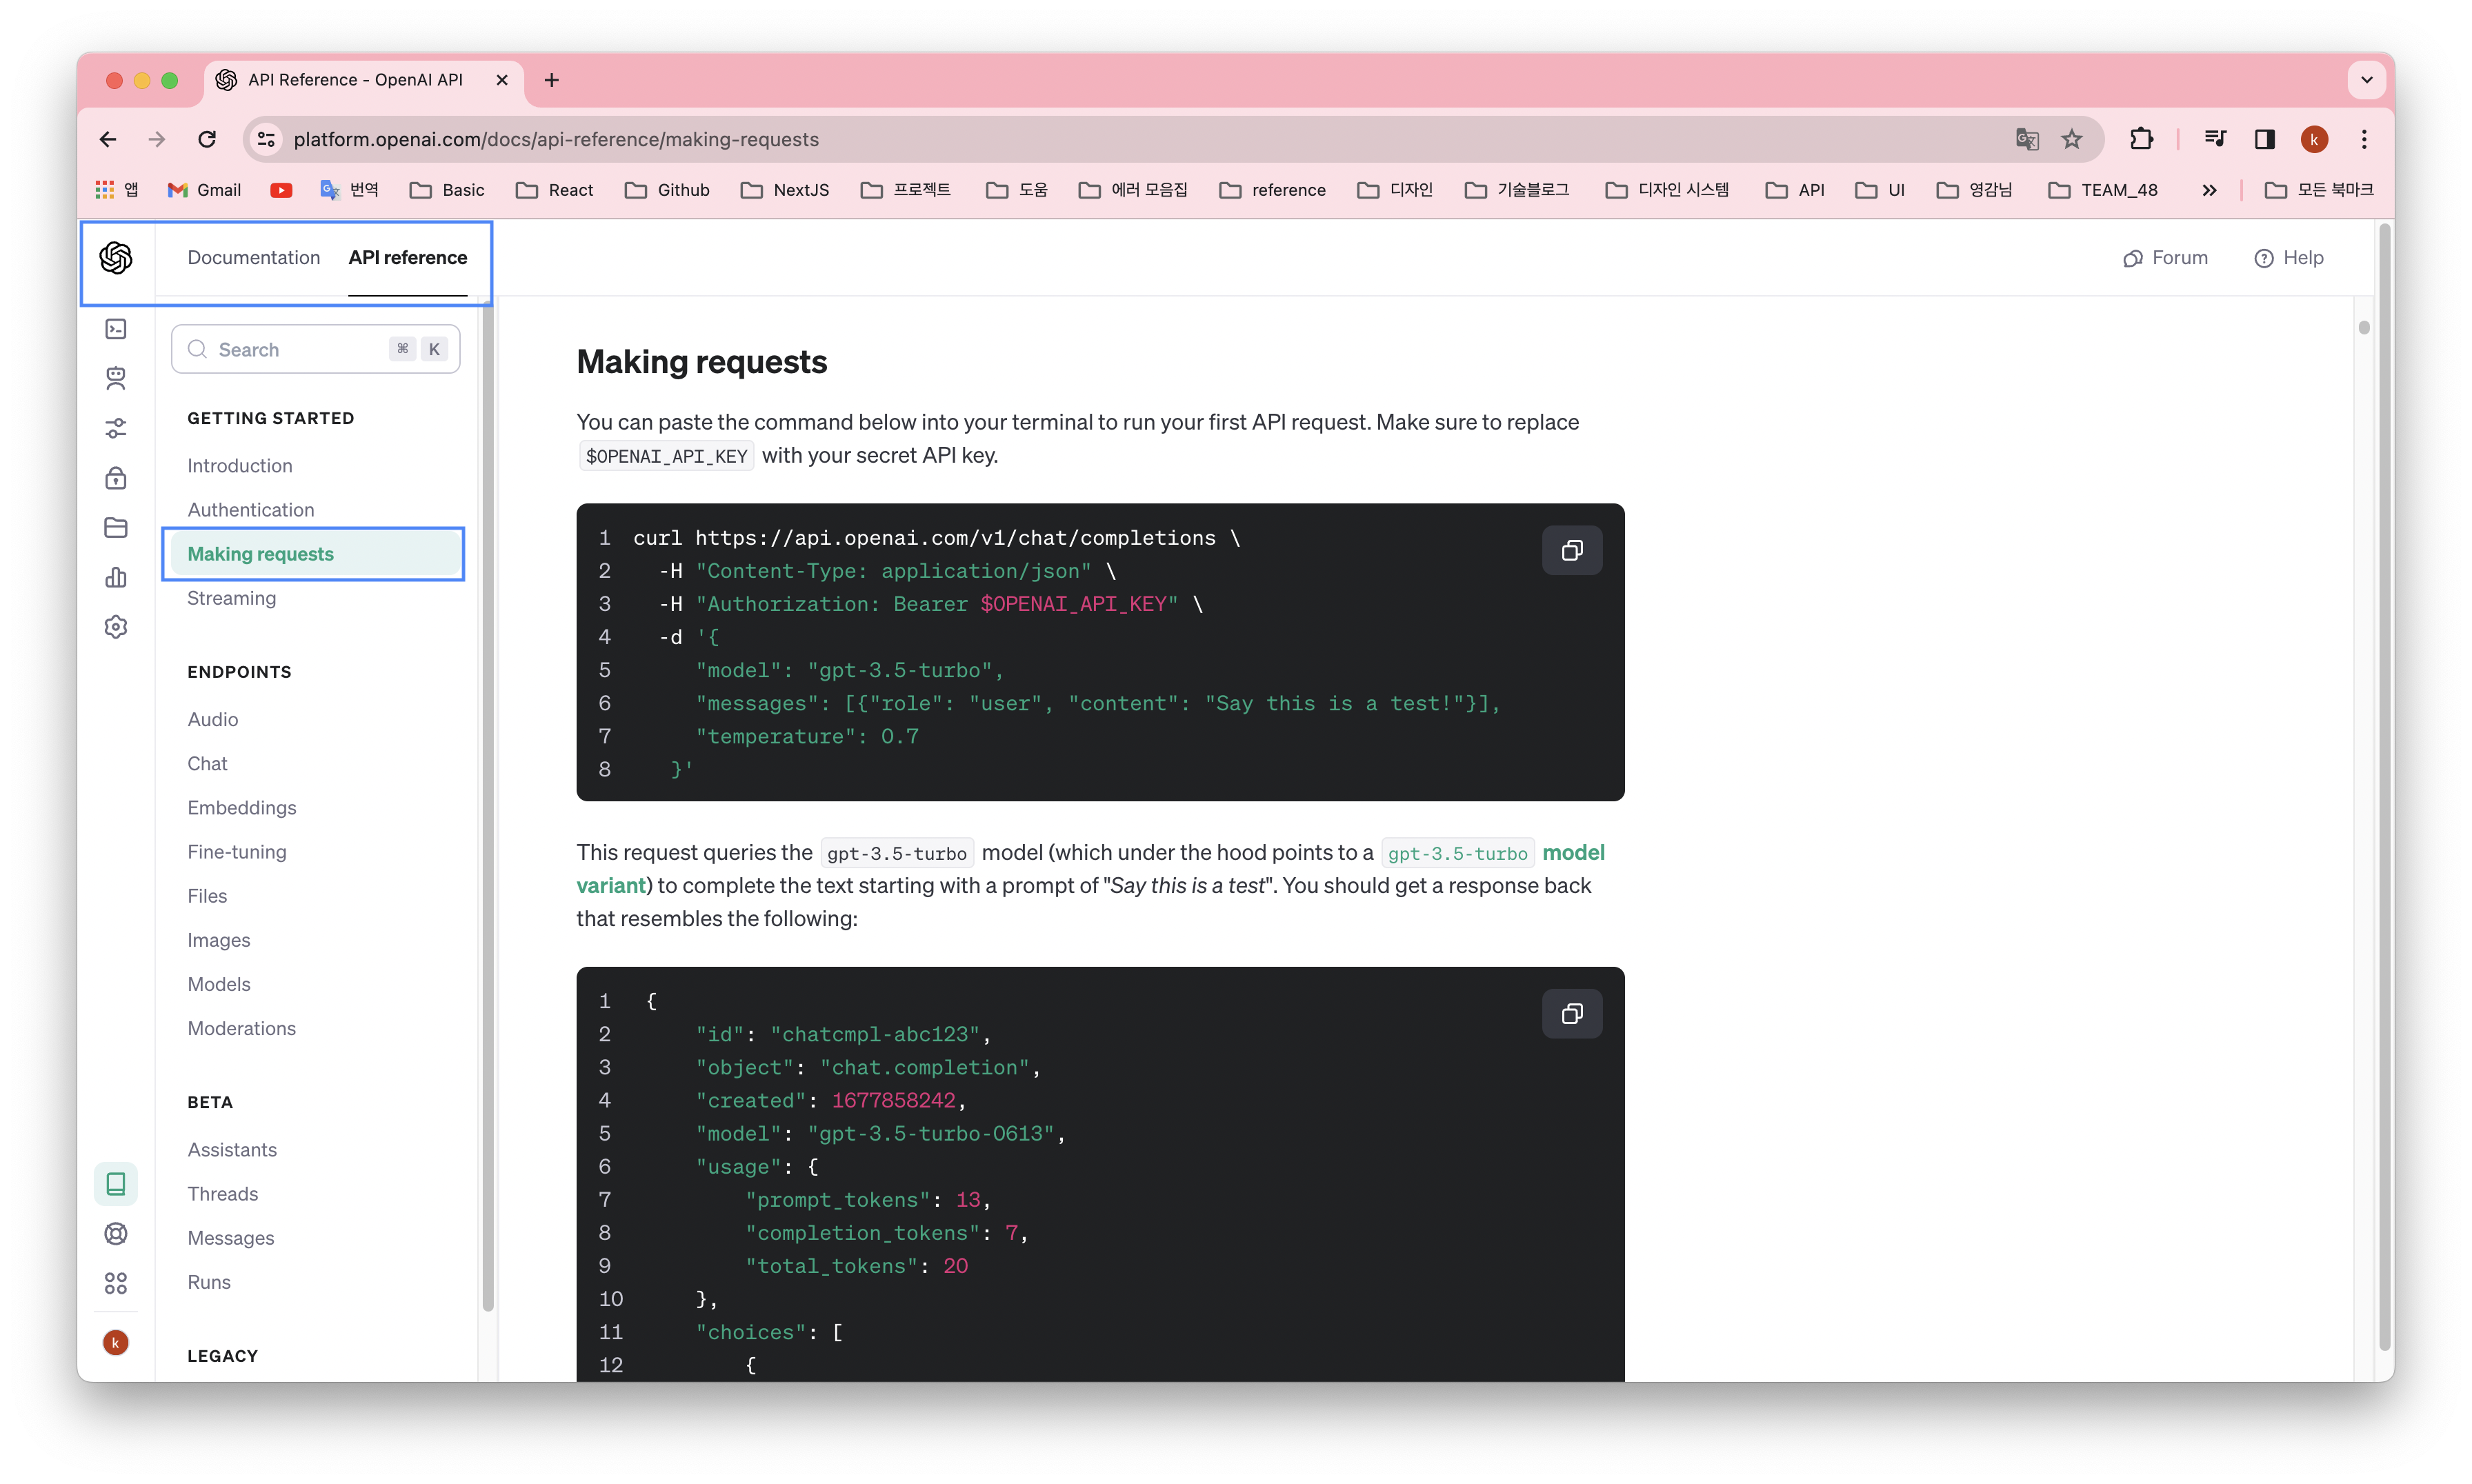Open Files via the folder sidebar icon
Image resolution: width=2472 pixels, height=1484 pixels.
point(116,527)
